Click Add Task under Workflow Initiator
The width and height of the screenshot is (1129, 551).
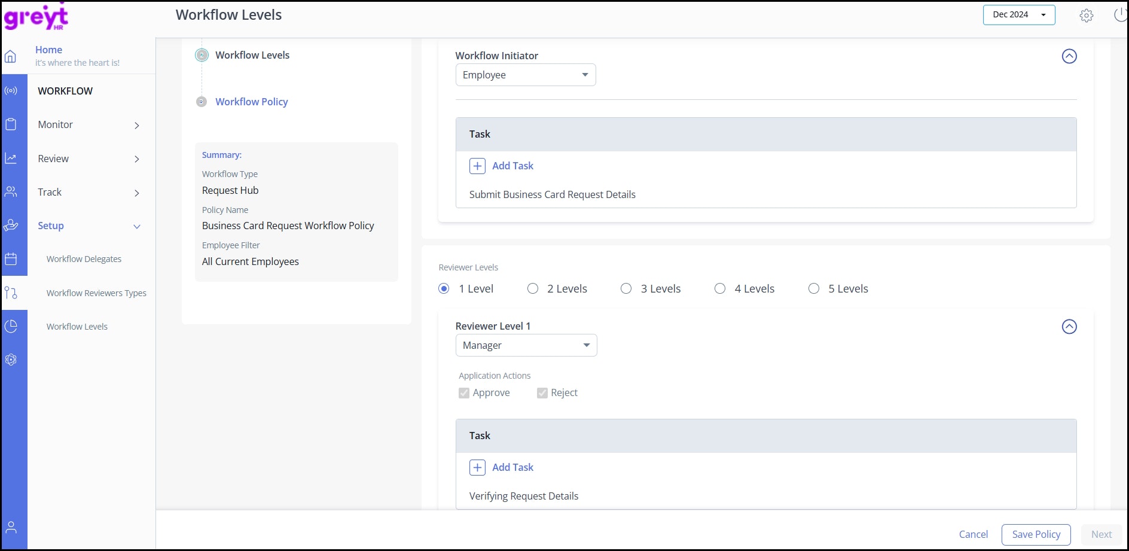pyautogui.click(x=512, y=166)
